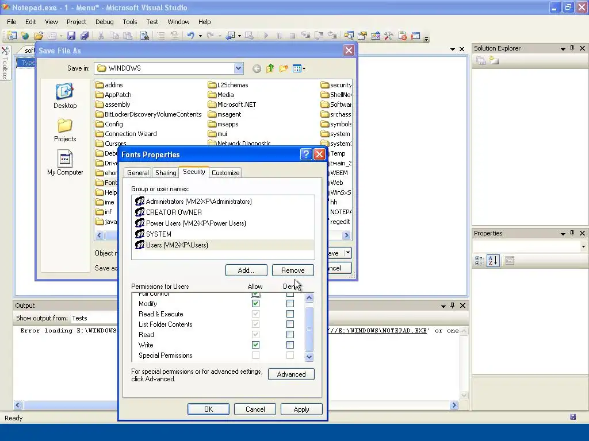The width and height of the screenshot is (589, 441).
Task: Uncheck Allow for Modify permission
Action: coord(255,303)
